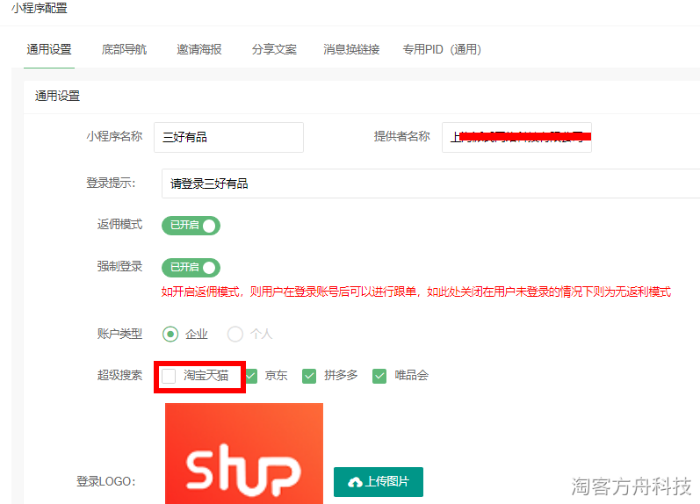The height and width of the screenshot is (504, 700).
Task: Select the 企业 account type radio
Action: pyautogui.click(x=170, y=334)
